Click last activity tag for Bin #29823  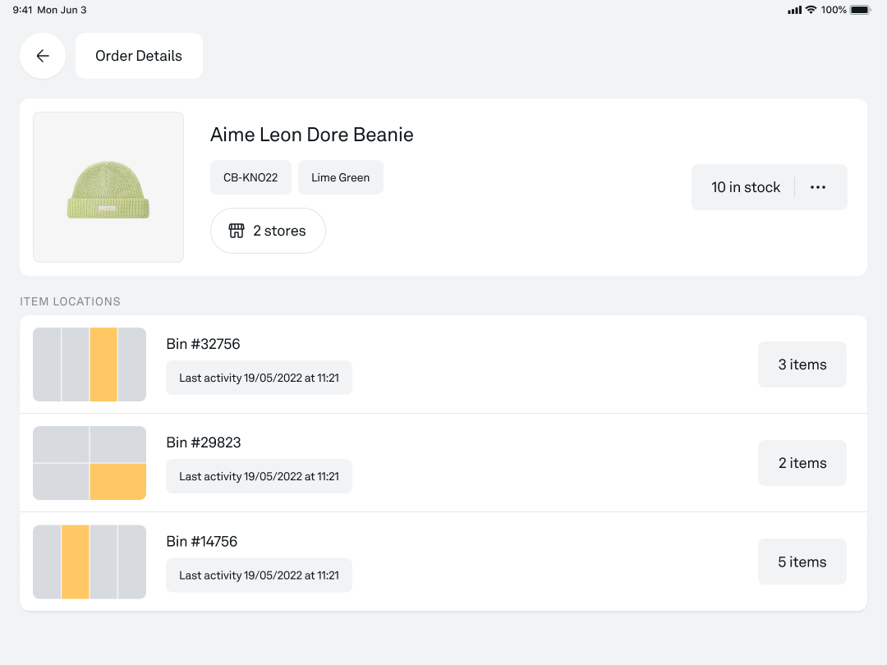coord(259,476)
